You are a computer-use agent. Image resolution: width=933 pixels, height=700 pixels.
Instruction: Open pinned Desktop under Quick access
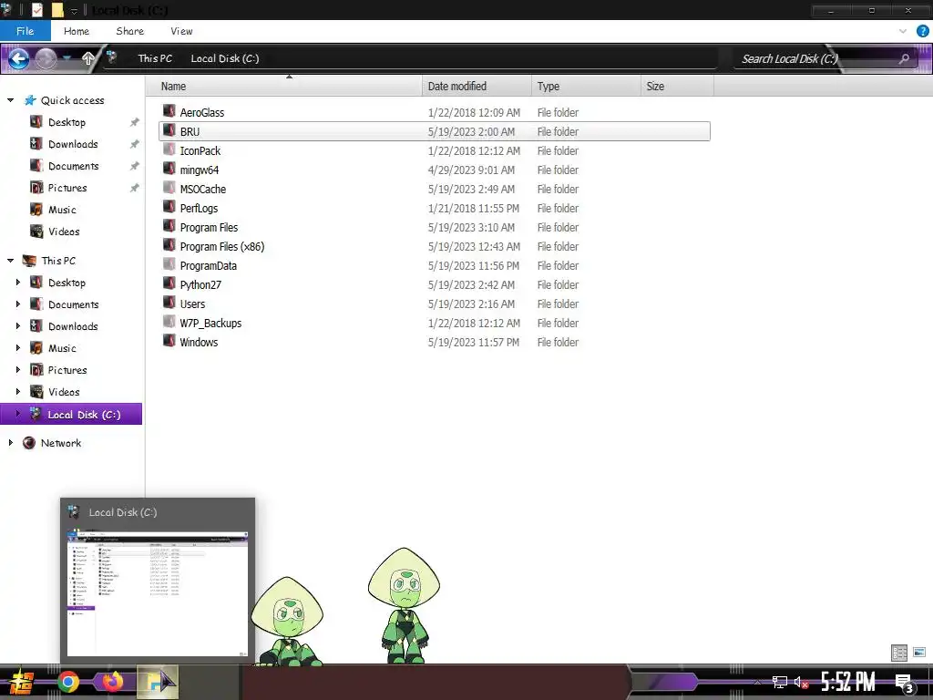click(x=67, y=122)
